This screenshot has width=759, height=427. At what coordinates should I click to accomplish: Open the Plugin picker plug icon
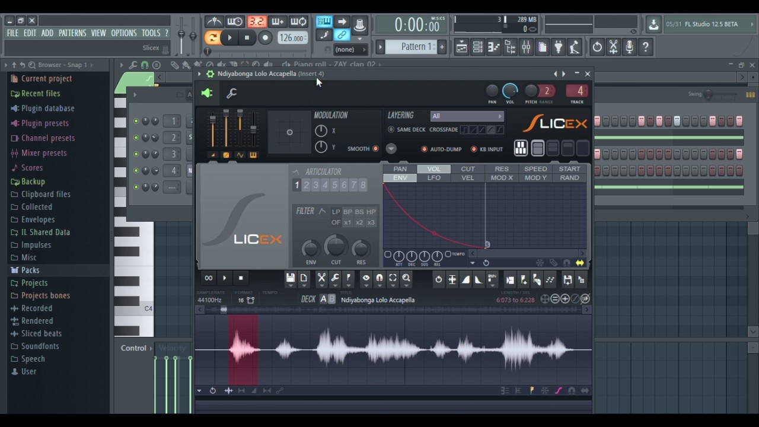tap(557, 47)
